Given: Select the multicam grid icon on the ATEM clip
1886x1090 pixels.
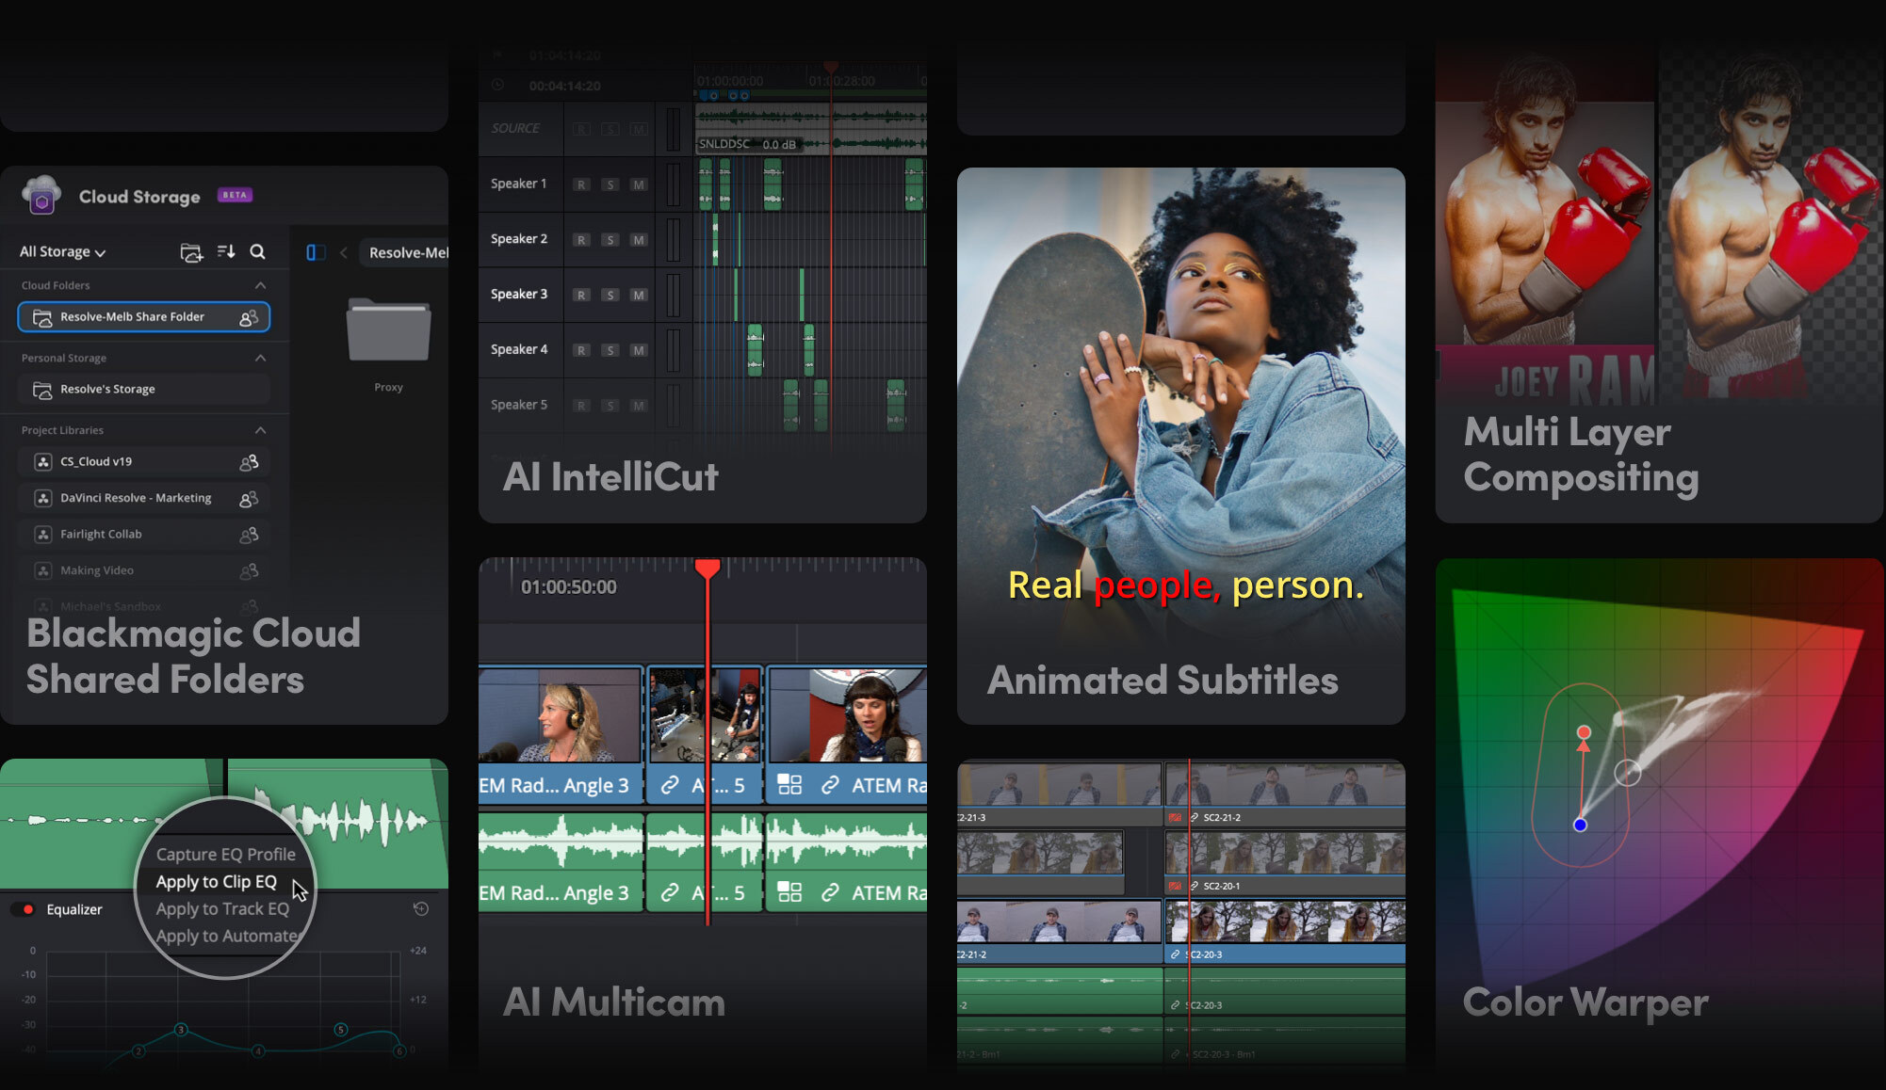Looking at the screenshot, I should point(789,784).
